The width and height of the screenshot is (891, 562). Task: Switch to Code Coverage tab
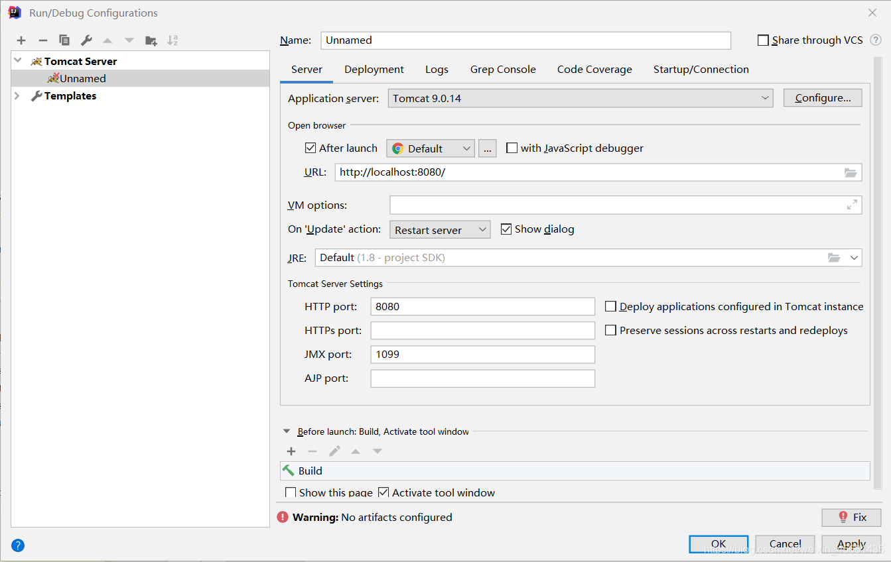(x=594, y=70)
